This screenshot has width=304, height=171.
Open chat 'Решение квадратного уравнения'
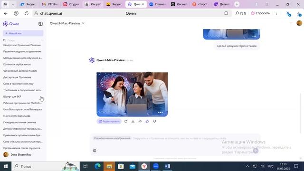[22, 52]
